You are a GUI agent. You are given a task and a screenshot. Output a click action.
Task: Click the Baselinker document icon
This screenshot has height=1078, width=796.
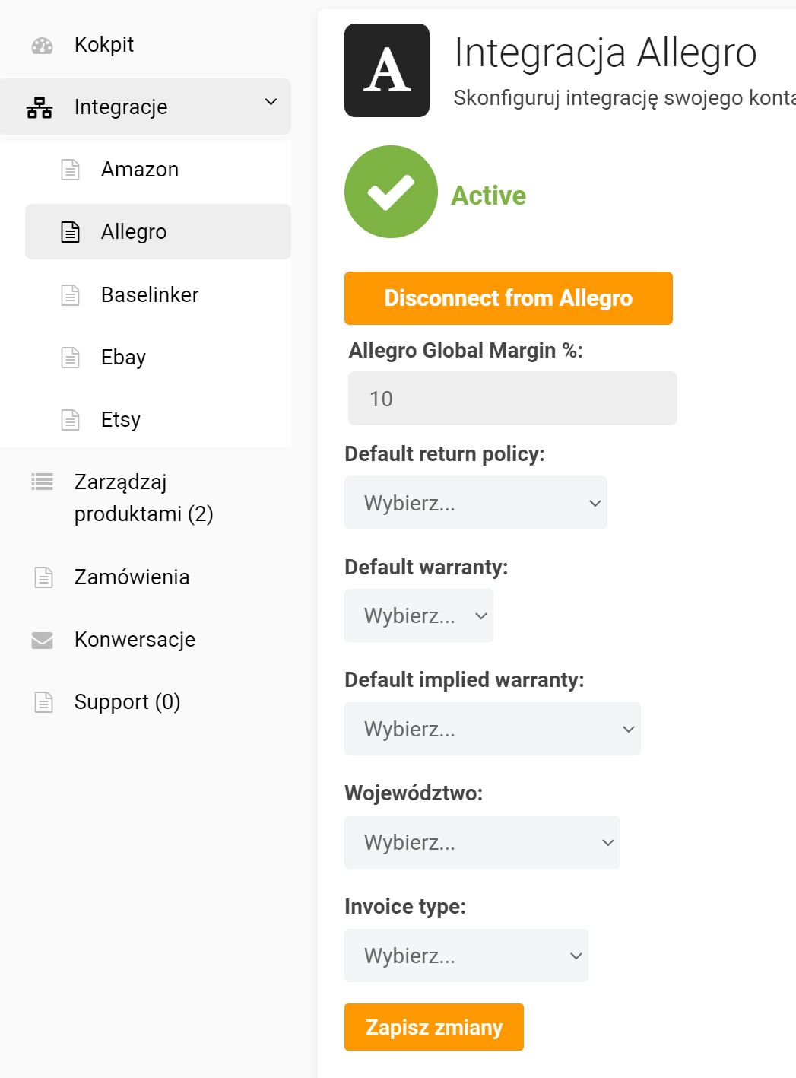pos(70,295)
